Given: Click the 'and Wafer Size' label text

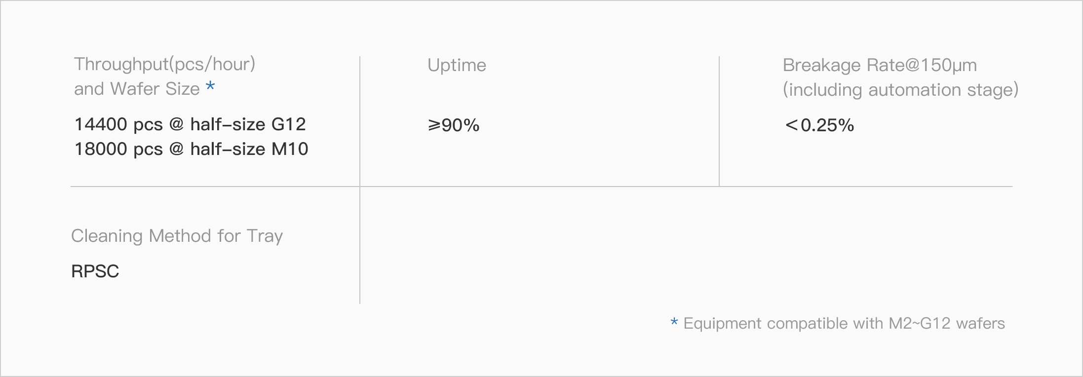Looking at the screenshot, I should (137, 89).
